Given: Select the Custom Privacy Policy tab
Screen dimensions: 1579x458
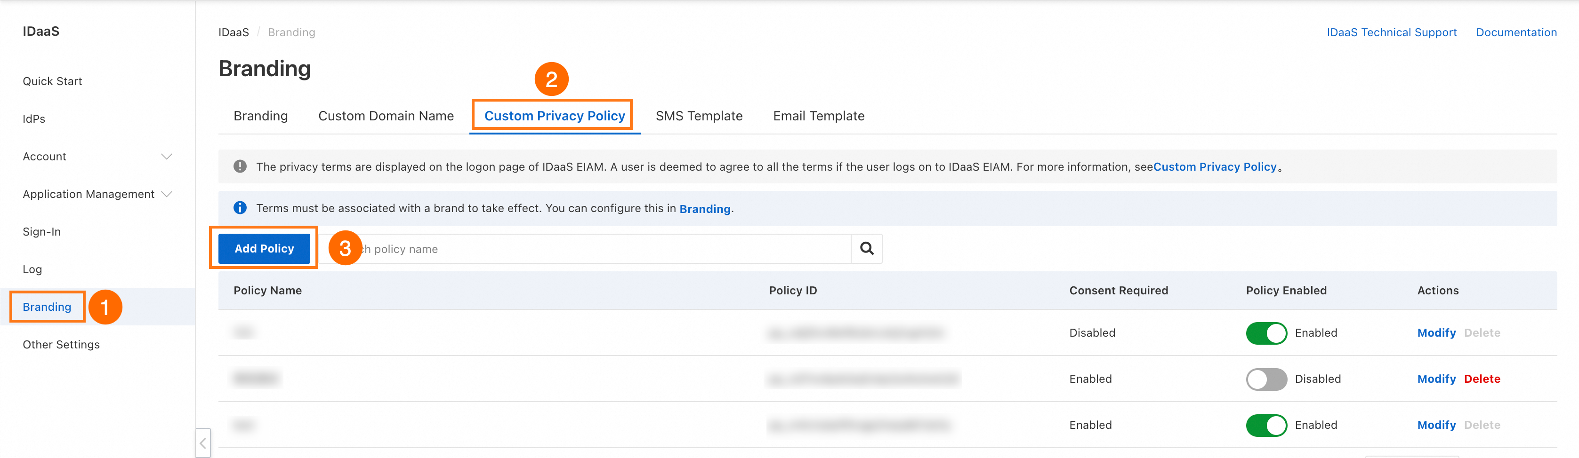Looking at the screenshot, I should pos(555,116).
